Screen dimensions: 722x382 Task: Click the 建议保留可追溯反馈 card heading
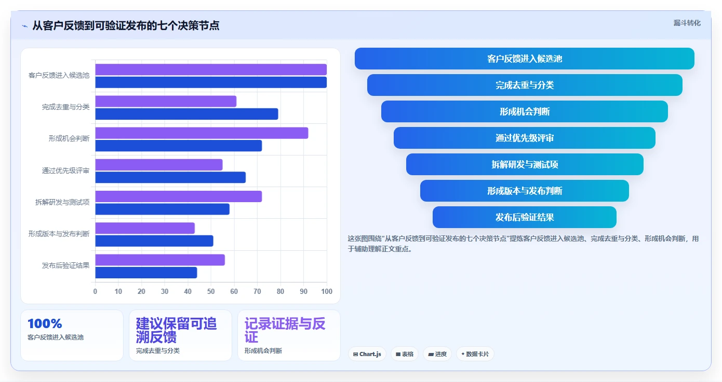pos(177,330)
